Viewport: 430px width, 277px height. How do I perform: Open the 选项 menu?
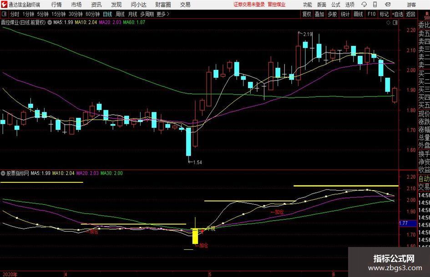(x=349, y=5)
